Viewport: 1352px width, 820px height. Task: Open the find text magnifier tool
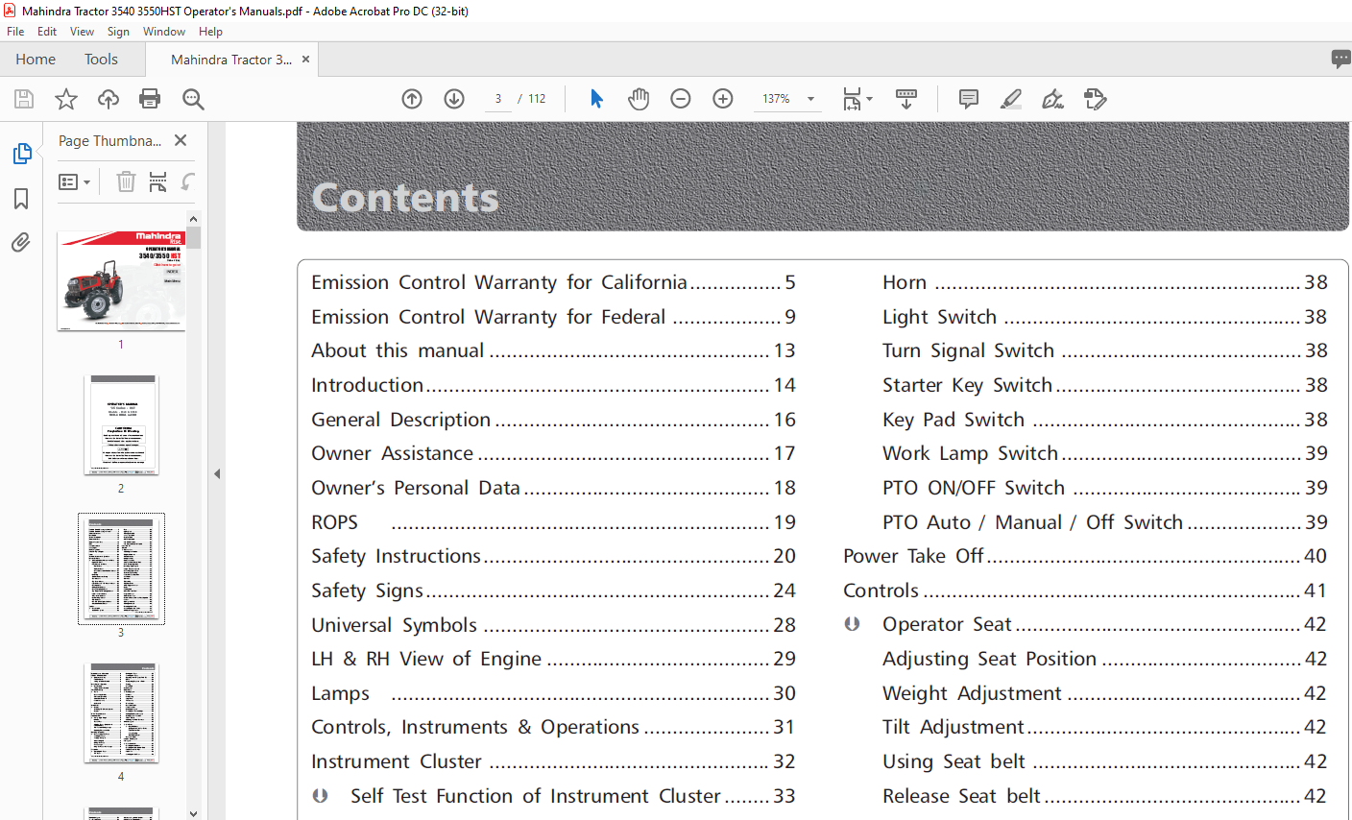[193, 99]
